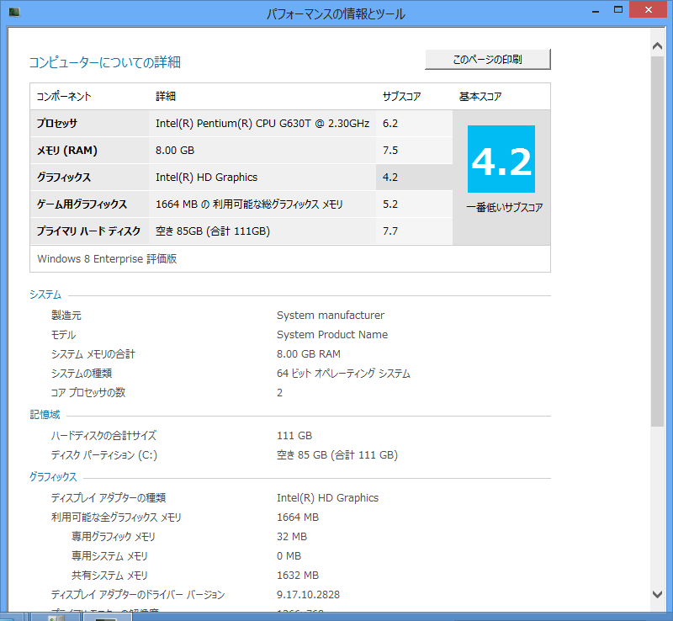The height and width of the screenshot is (621, 673).
Task: Click the グラフィックス section heading below 記憶域
Action: point(53,477)
